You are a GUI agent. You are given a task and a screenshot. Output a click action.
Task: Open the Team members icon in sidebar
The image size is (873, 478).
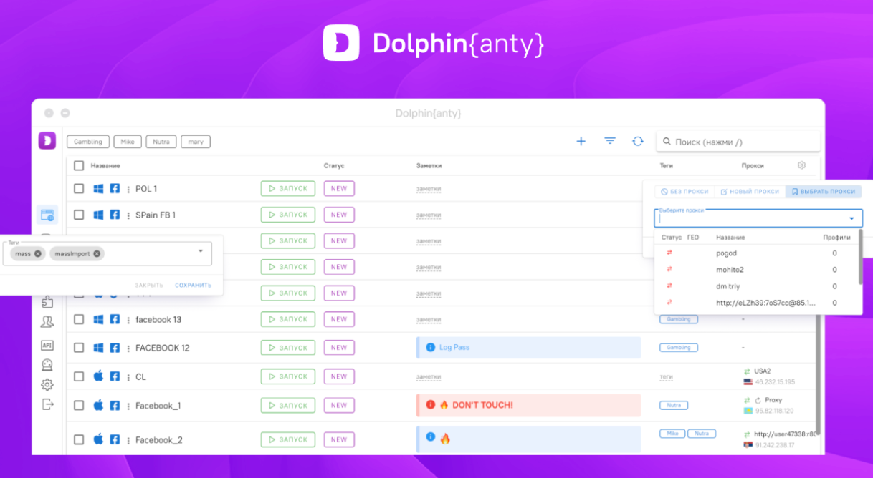(x=47, y=321)
